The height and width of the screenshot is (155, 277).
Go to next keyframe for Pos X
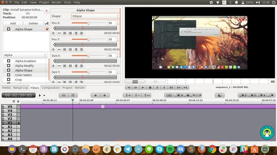tap(70, 33)
